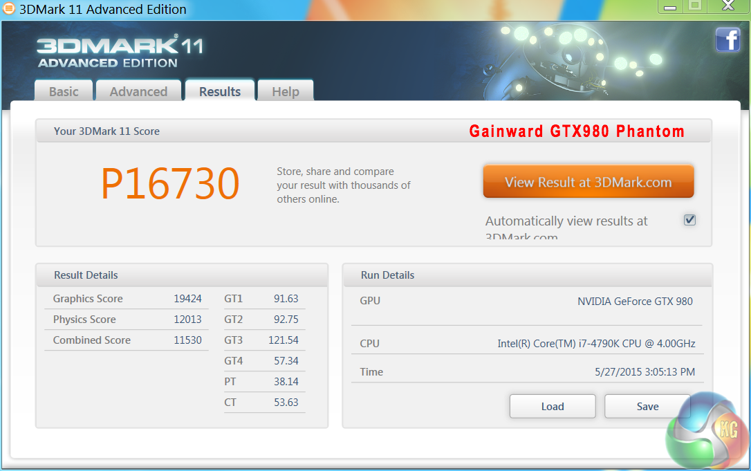Screen dimensions: 751x471
Task: Maximize the 3DMark 11 window
Action: pos(695,6)
